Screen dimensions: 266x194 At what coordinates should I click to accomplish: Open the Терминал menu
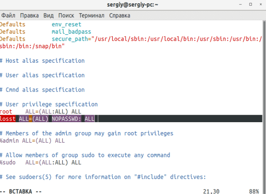91,15
